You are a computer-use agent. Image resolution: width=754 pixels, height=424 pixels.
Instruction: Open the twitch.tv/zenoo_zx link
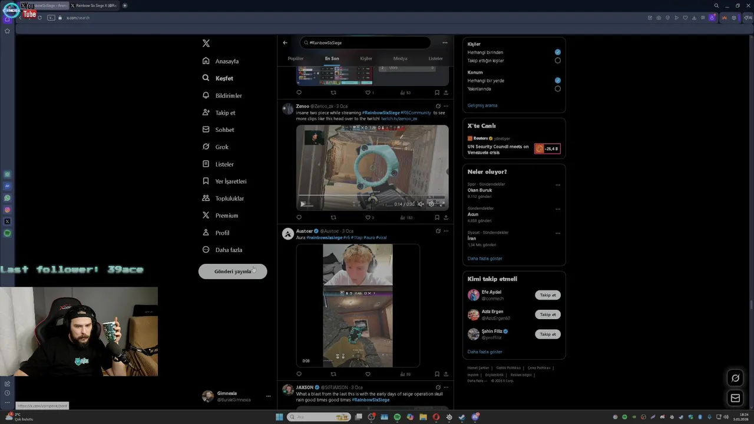[x=399, y=118]
